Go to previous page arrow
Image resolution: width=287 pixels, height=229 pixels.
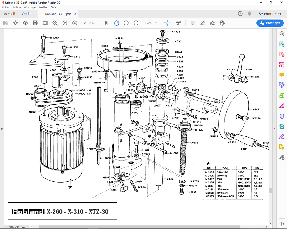65,23
